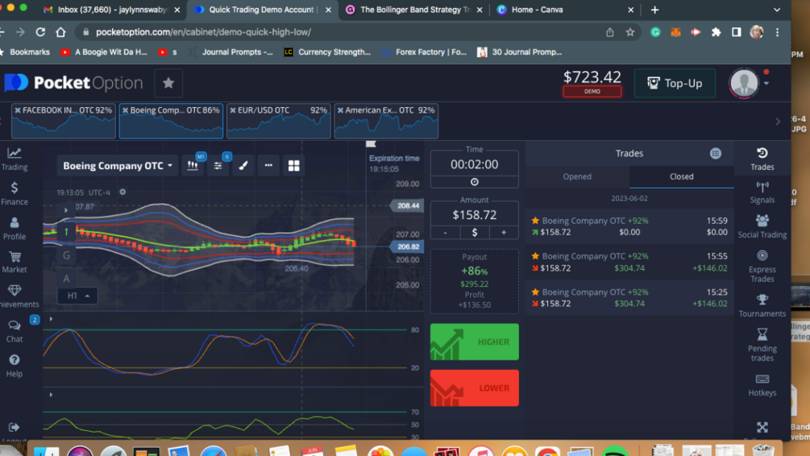Image resolution: width=810 pixels, height=456 pixels.
Task: Open the multi-chart grid layout icon
Action: tap(293, 166)
